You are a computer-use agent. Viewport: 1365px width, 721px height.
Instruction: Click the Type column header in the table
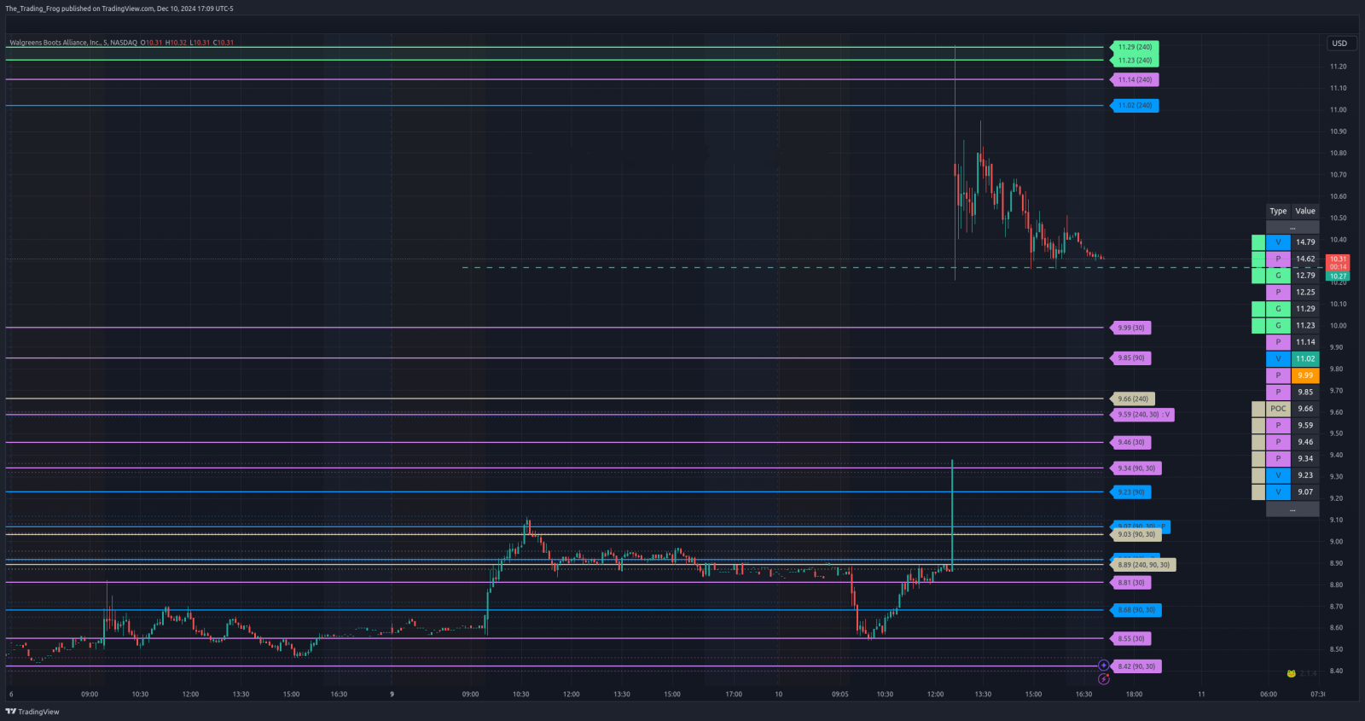tap(1278, 211)
